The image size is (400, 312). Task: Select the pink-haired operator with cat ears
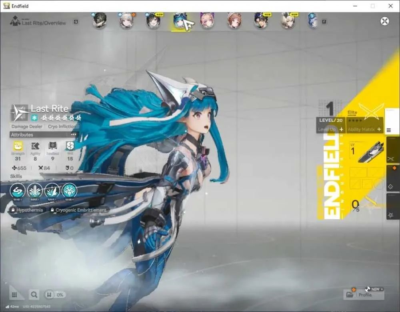pos(207,20)
